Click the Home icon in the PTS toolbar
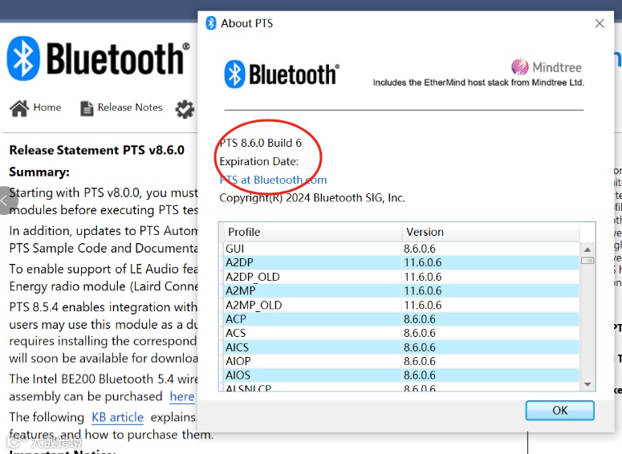622x454 pixels. coord(19,108)
